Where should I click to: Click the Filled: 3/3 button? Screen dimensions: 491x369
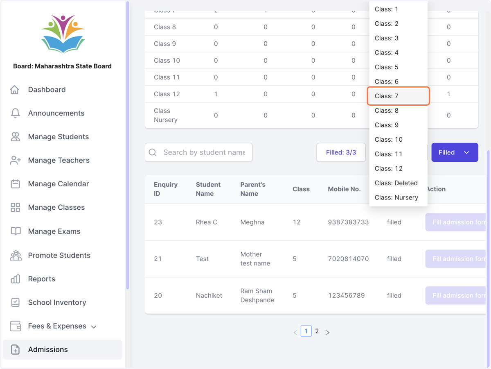(341, 152)
